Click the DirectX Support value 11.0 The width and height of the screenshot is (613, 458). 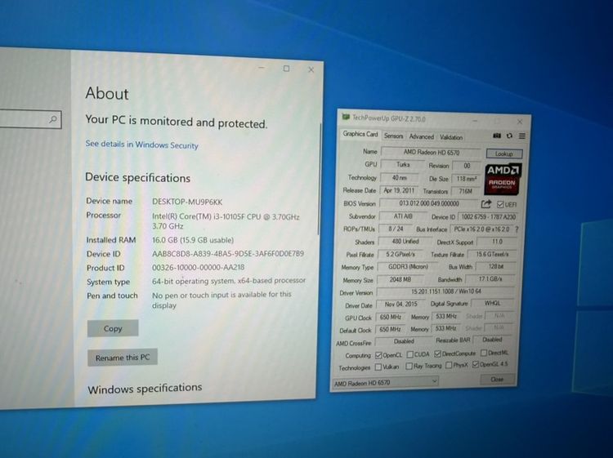pos(497,242)
